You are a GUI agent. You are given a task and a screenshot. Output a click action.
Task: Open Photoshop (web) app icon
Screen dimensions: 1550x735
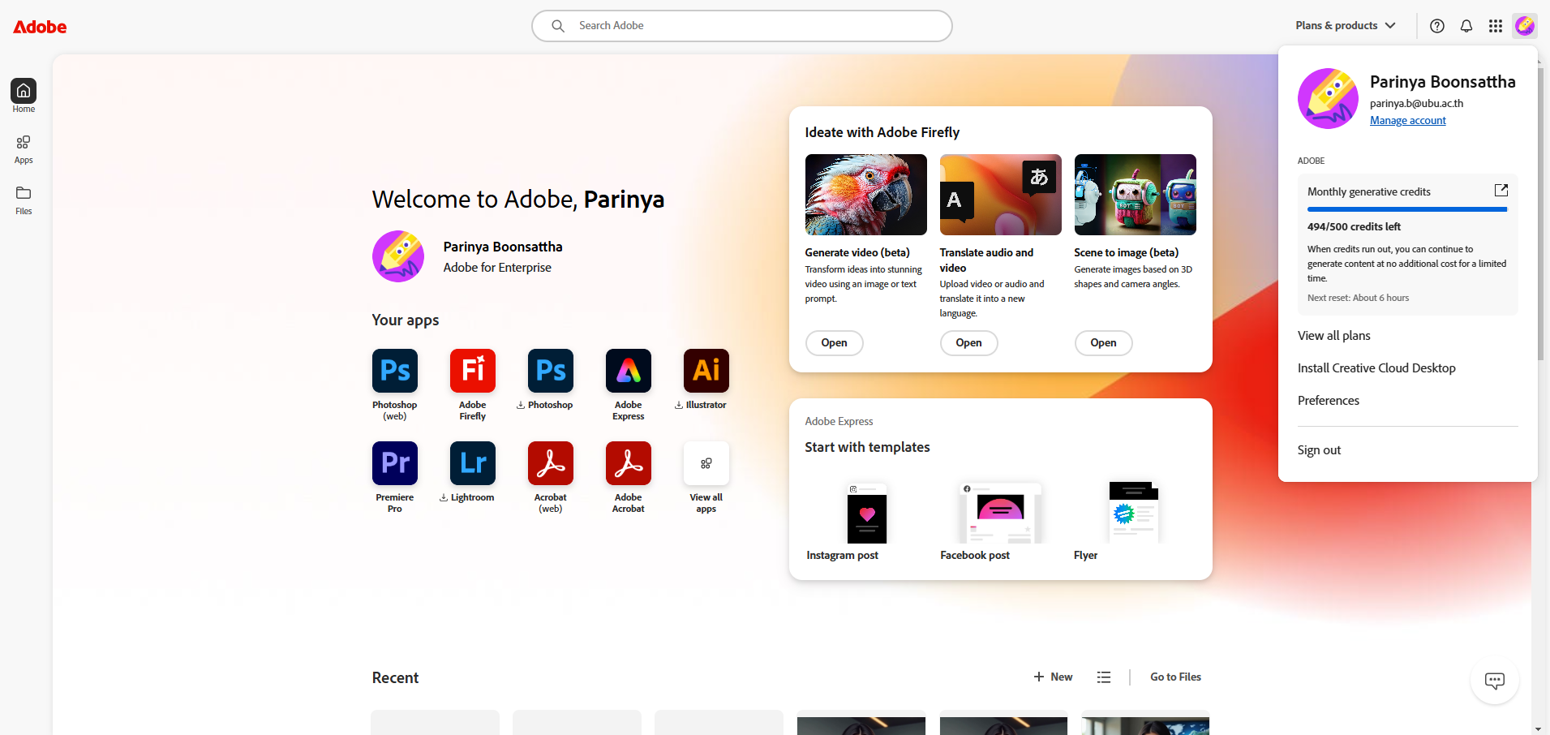[394, 371]
